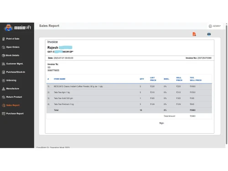Viewport: 228px width, 171px height.
Task: Click the Manufacture sidebar icon
Action: click(4, 89)
